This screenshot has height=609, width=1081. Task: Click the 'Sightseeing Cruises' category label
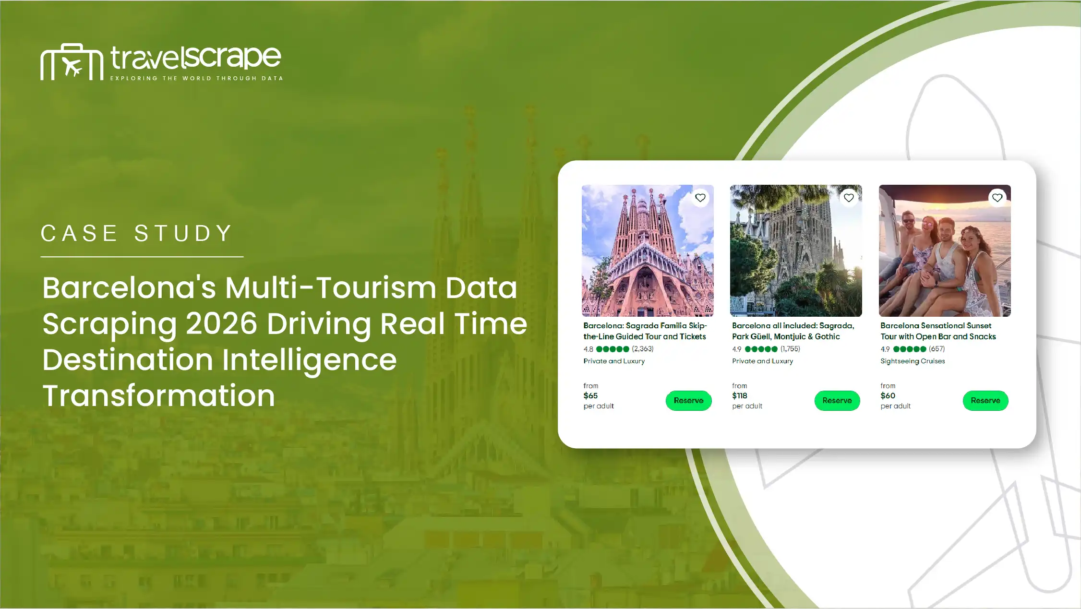(x=913, y=361)
